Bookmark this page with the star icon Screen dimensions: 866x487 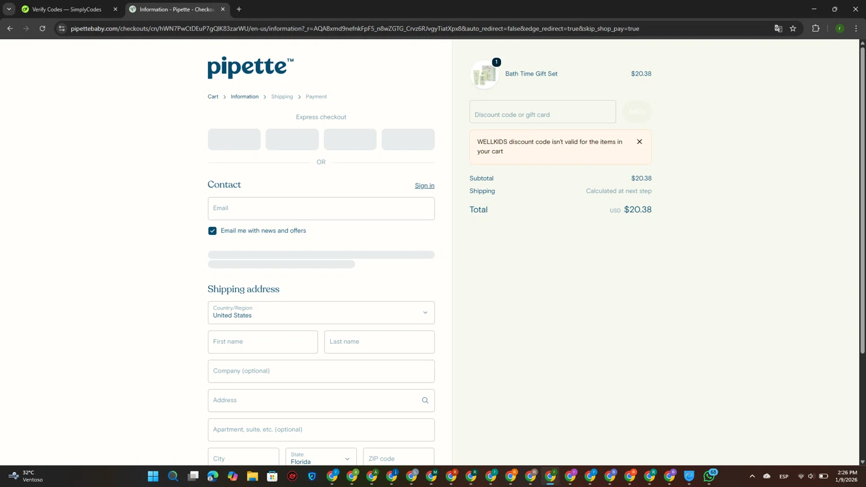click(793, 28)
